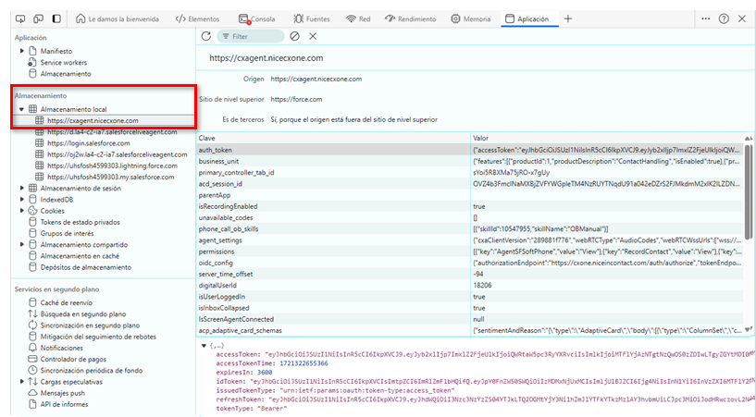This screenshot has width=756, height=417.
Task: Select https://cxagent.nicecxone.com storage origin
Action: 93,120
